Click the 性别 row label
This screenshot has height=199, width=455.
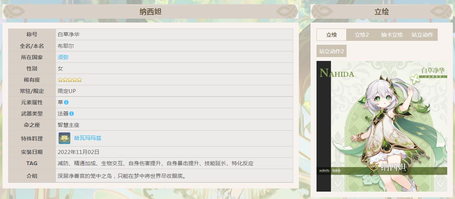pyautogui.click(x=32, y=68)
